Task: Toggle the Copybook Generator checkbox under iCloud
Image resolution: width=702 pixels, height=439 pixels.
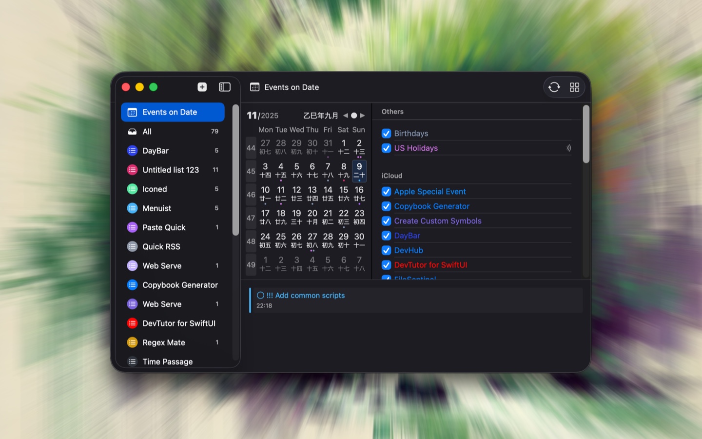Action: pyautogui.click(x=386, y=206)
